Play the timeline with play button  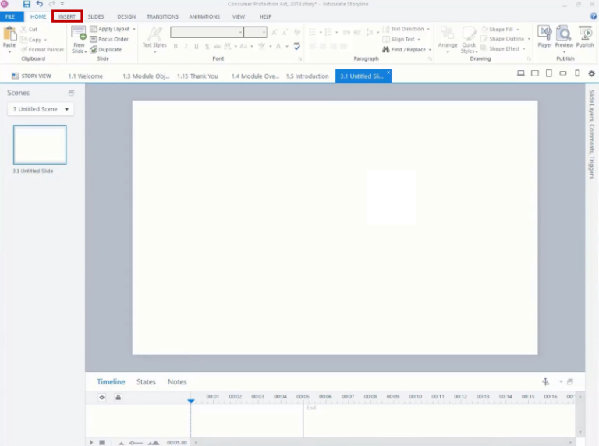click(91, 442)
